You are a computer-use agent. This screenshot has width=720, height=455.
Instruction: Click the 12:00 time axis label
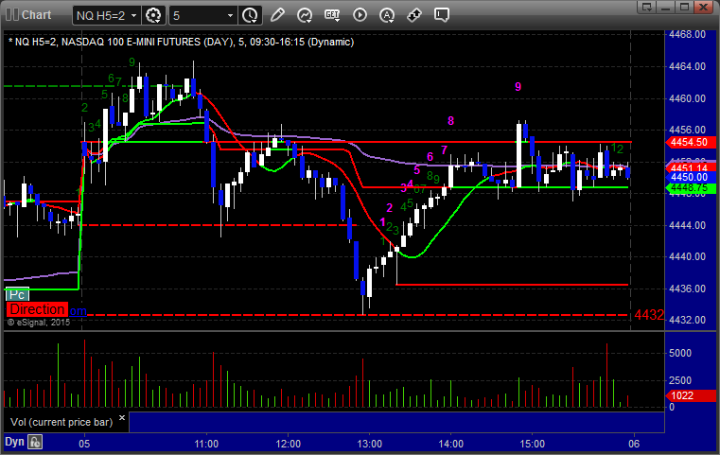coord(289,444)
